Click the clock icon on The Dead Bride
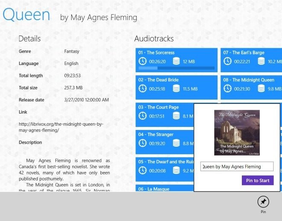 (142, 88)
